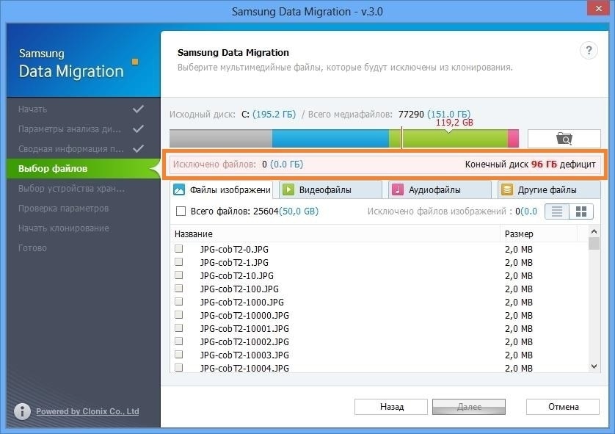Click the Далее button
The width and height of the screenshot is (615, 434).
point(469,407)
